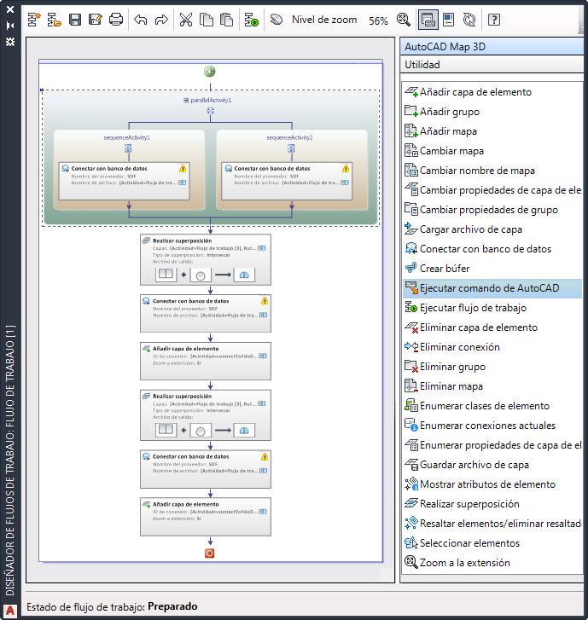Choose Crear búfer activity
Image resolution: width=588 pixels, height=620 pixels.
492,269
